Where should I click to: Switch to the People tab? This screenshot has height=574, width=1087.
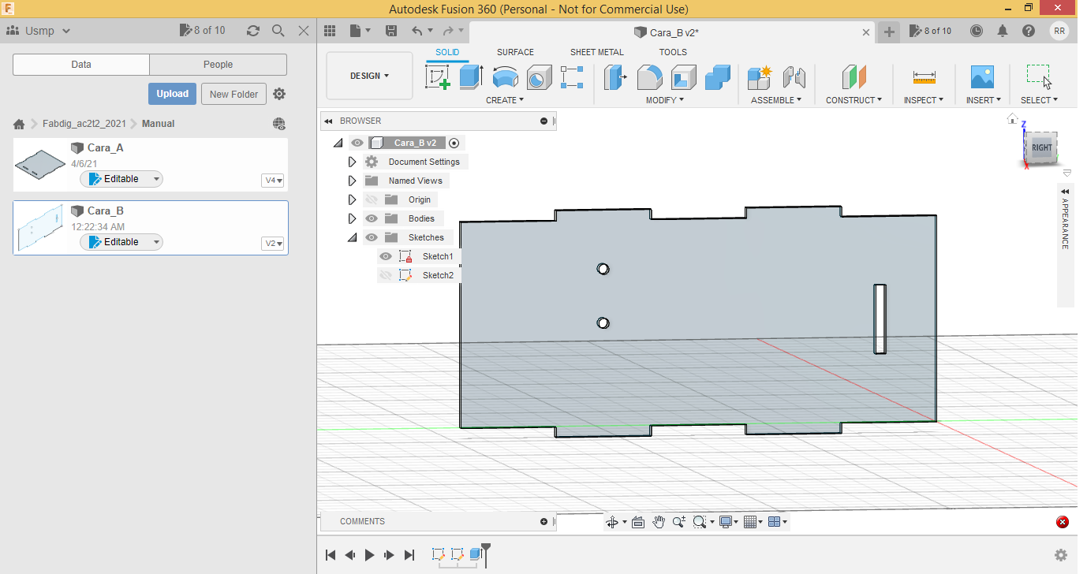click(x=218, y=65)
